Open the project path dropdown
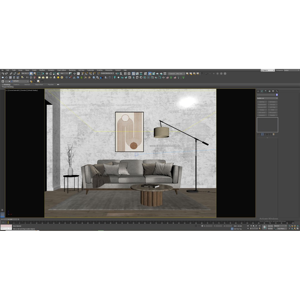Image resolution: width=300 pixels, height=300 pixels. tap(177, 73)
